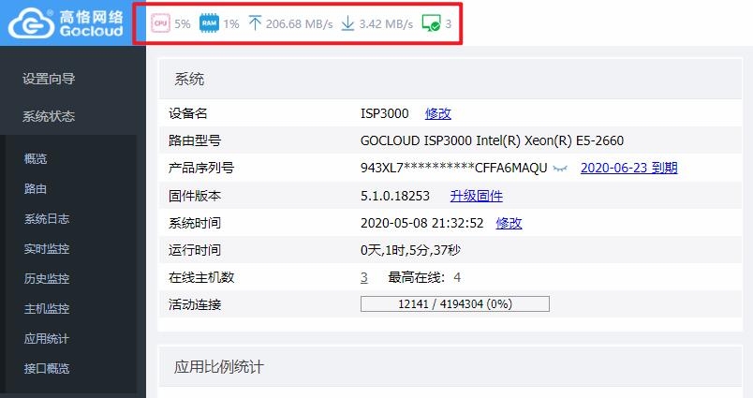Click the serial number 943XL7 text
This screenshot has width=753, height=398.
(x=454, y=168)
